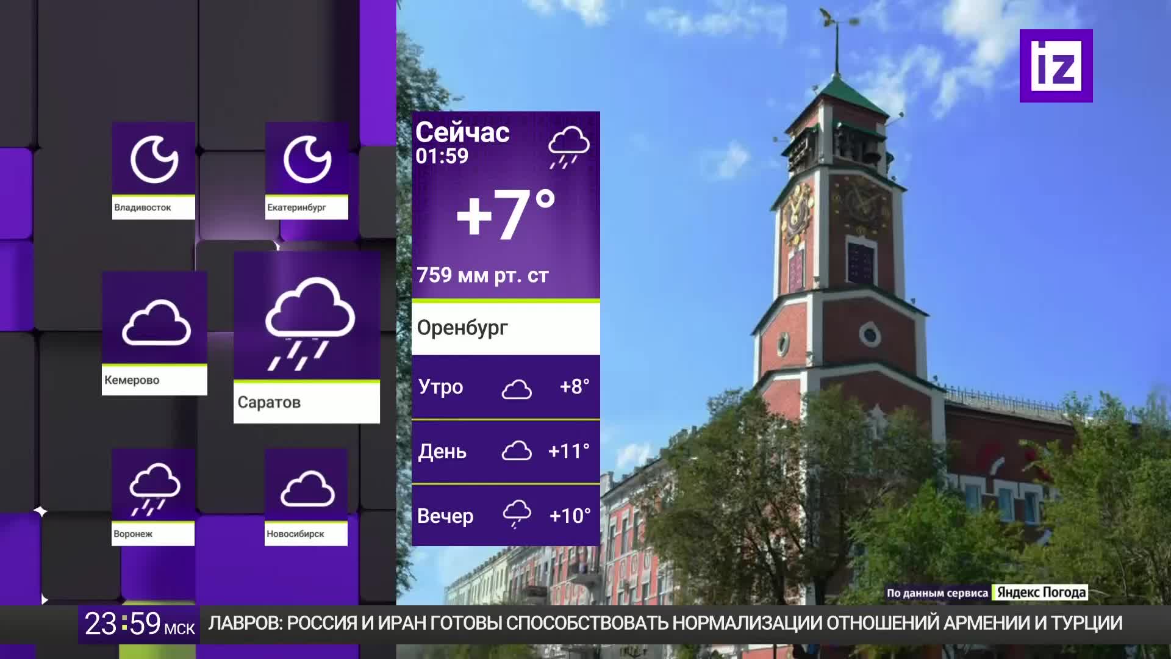Click the Yekaterinburg moon icon

(307, 160)
